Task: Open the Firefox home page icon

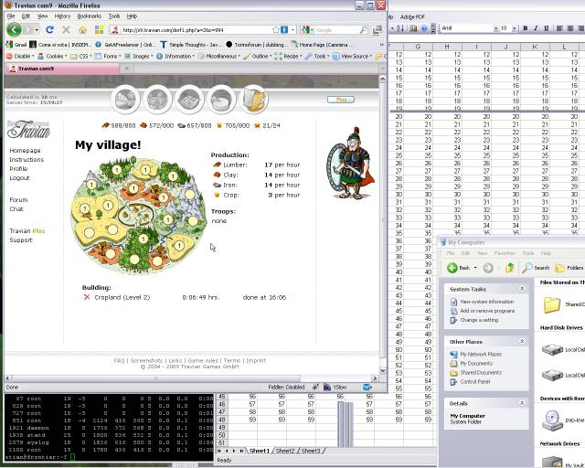Action: [x=83, y=29]
